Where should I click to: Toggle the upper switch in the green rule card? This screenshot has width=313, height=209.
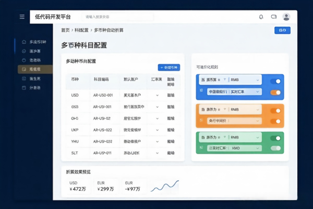pyautogui.click(x=275, y=138)
